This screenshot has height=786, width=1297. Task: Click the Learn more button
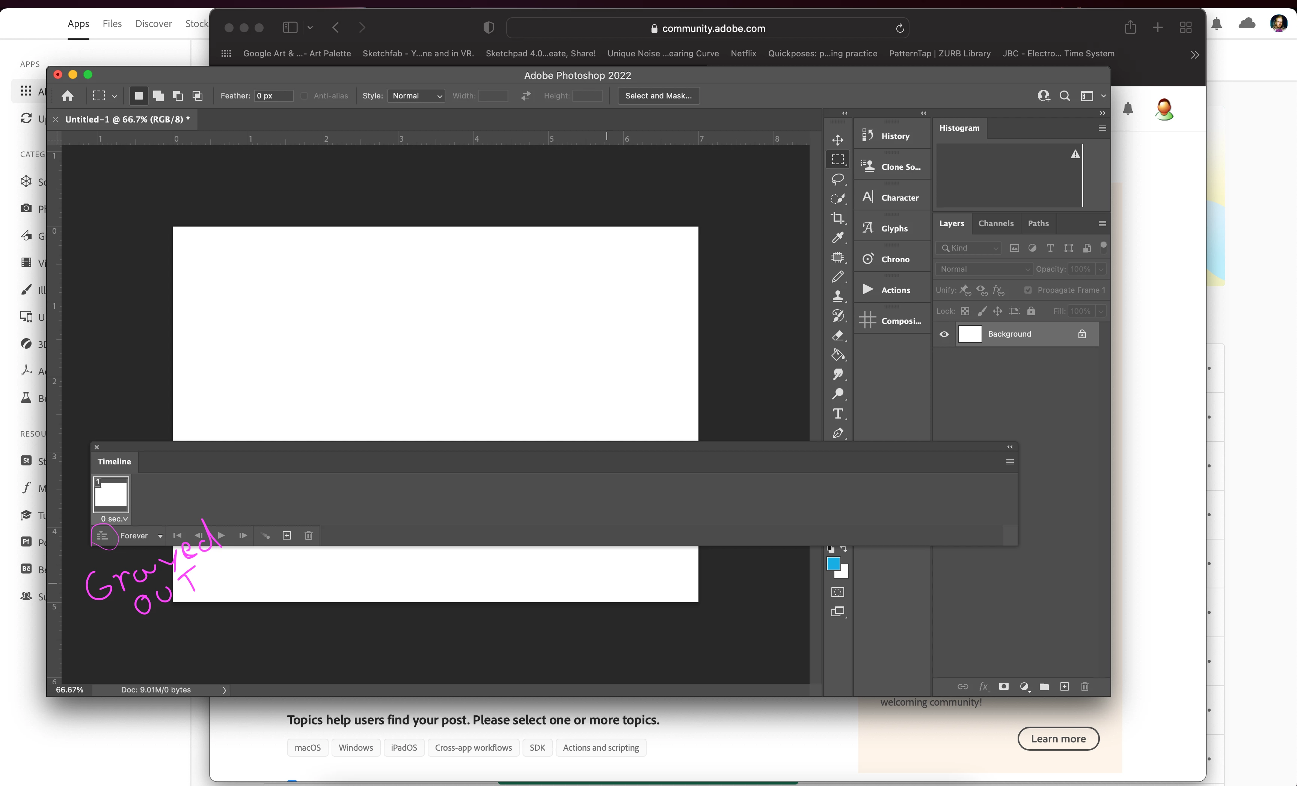pos(1058,739)
